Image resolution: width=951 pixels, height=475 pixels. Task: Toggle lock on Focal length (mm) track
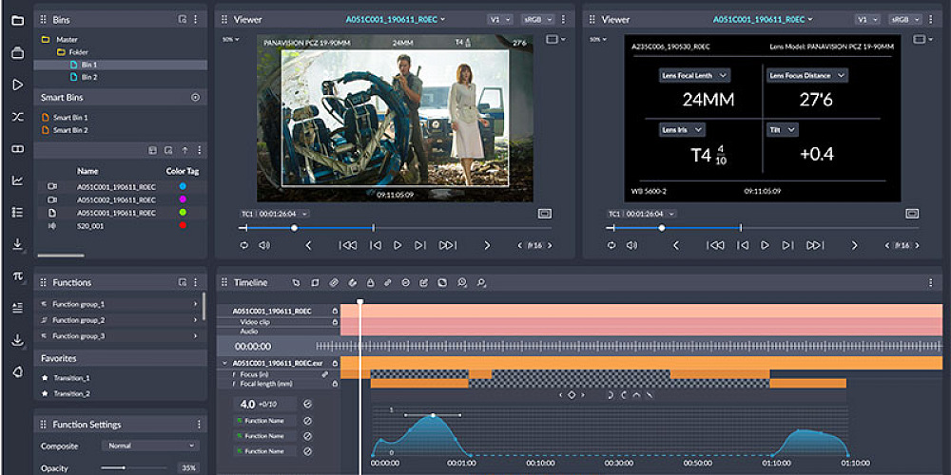(x=334, y=383)
